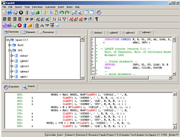The width and height of the screenshot is (180, 137).
Task: Sort lines descending
Action: tap(59, 19)
